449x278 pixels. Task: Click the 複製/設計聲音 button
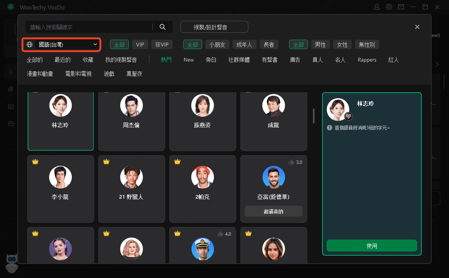pos(214,27)
